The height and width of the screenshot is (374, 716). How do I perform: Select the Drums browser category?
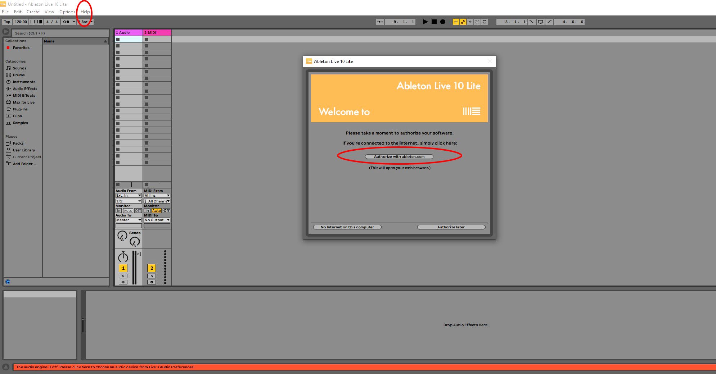click(19, 75)
